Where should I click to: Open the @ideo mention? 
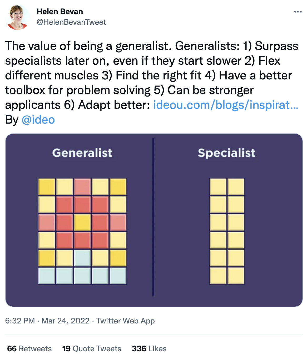(38, 120)
